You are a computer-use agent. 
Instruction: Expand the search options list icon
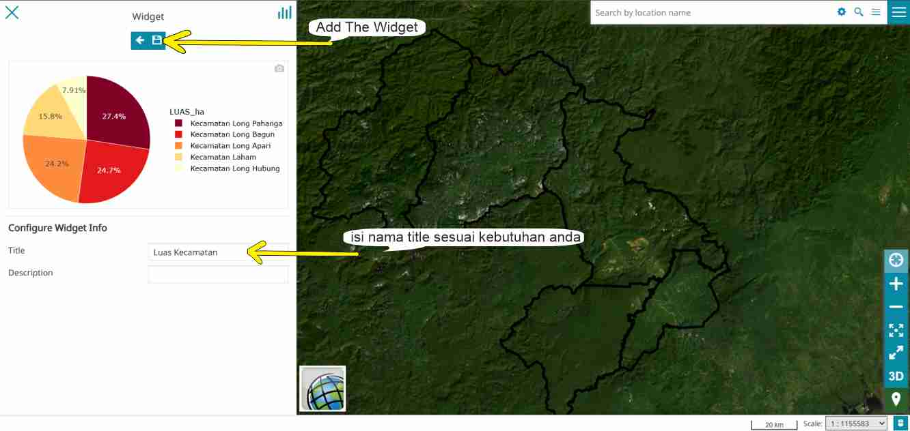click(x=876, y=12)
